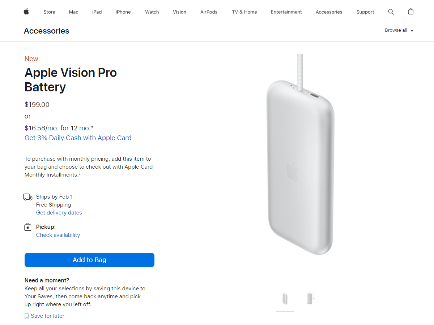Select the AirPods menu item
This screenshot has width=434, height=325.
pos(209,12)
